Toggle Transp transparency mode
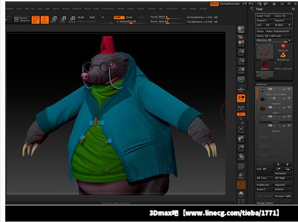The width and height of the screenshot is (298, 222). [241, 175]
